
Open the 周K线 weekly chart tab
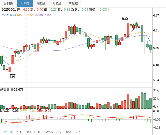click(41, 3)
